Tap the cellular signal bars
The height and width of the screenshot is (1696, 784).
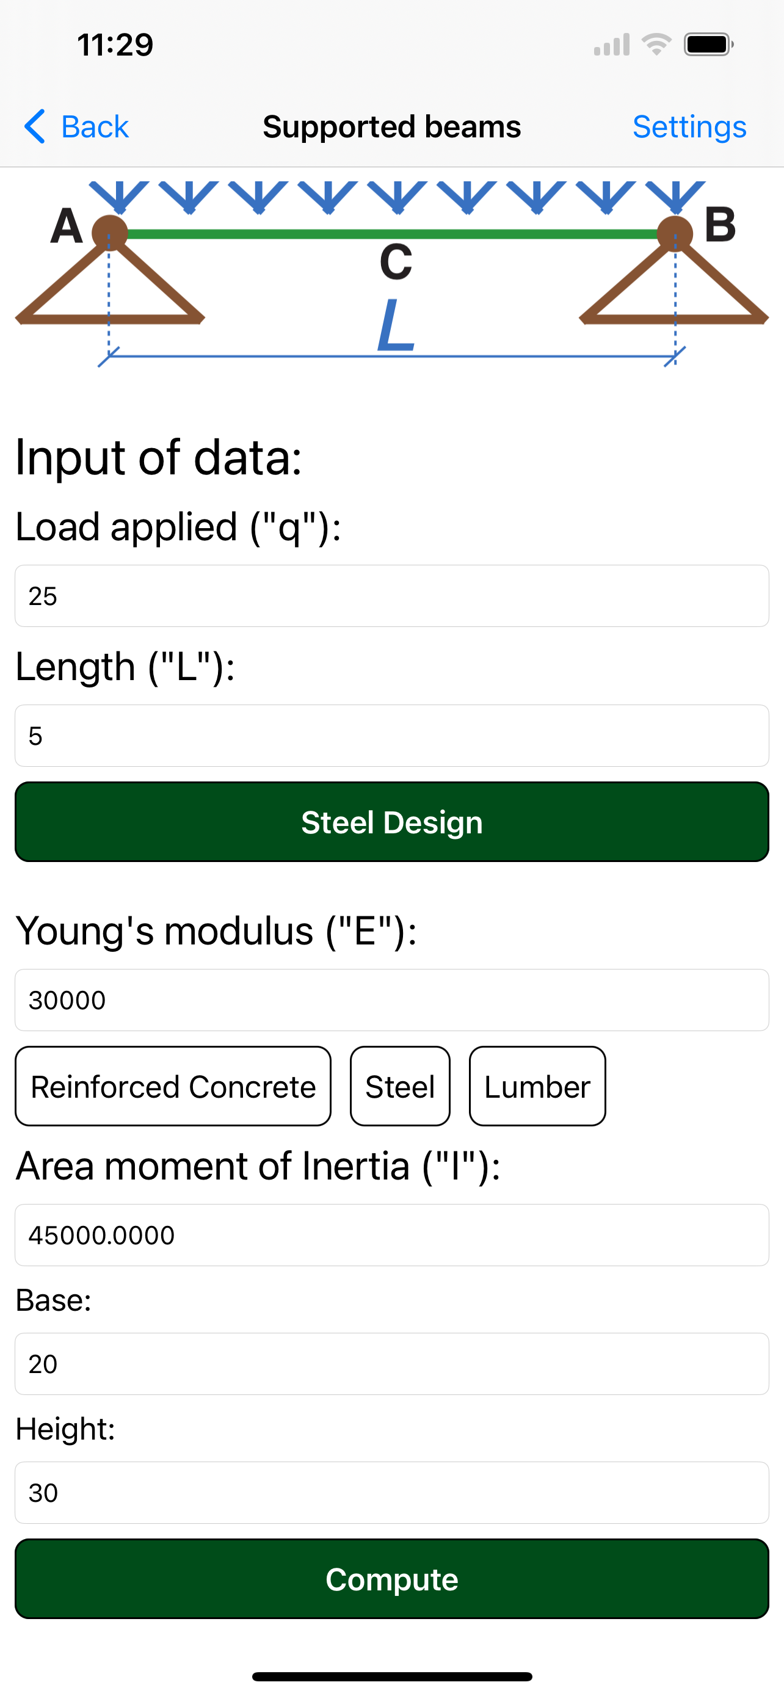tap(612, 45)
